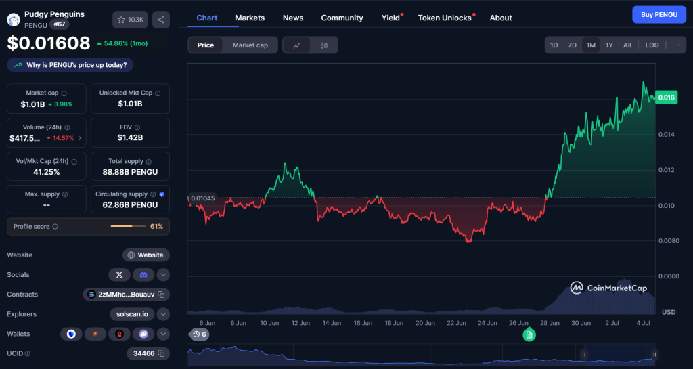Viewport: 693px width, 369px height.
Task: Expand Volume (24h) details chevron
Action: point(80,138)
